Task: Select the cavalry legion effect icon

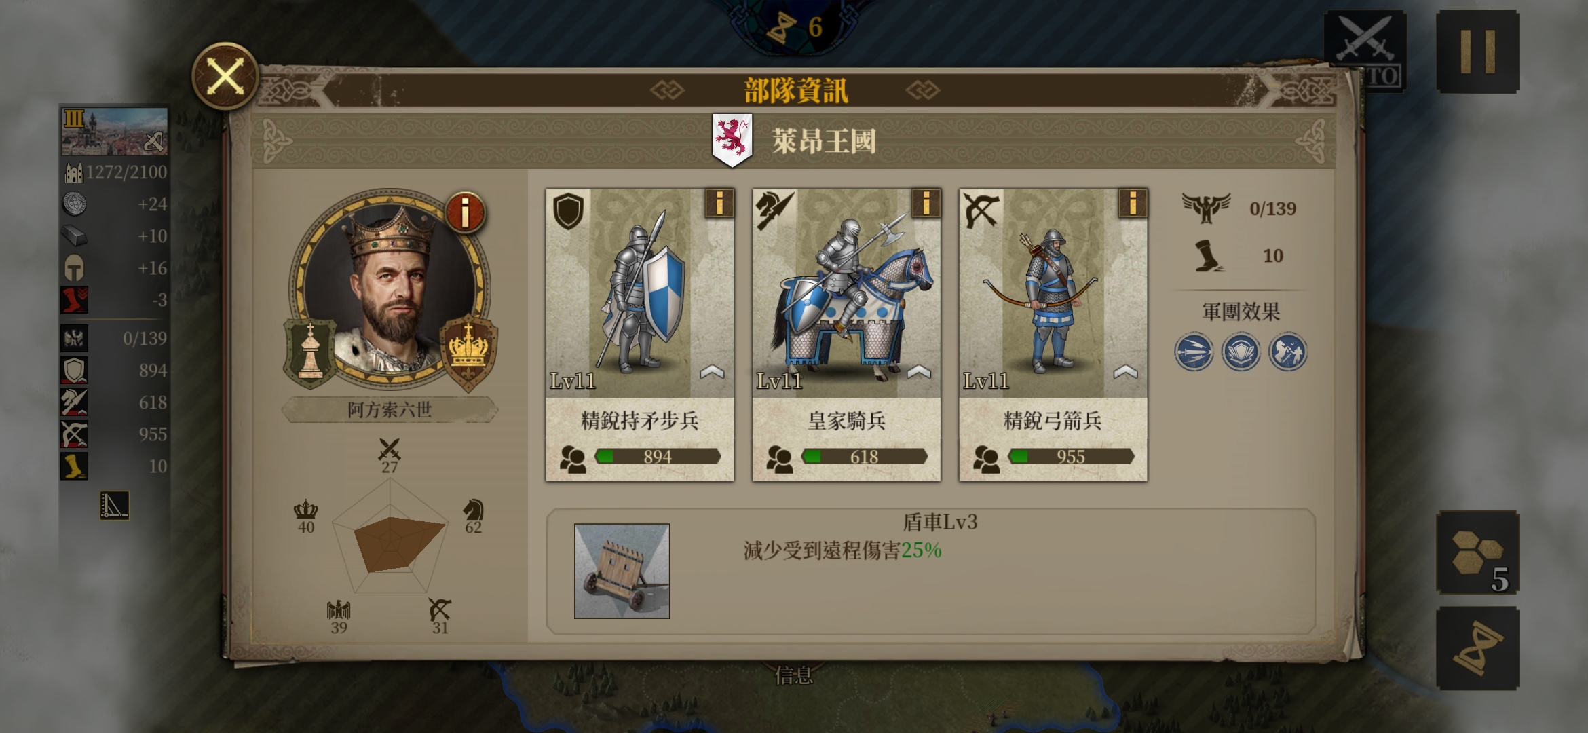Action: point(1287,352)
